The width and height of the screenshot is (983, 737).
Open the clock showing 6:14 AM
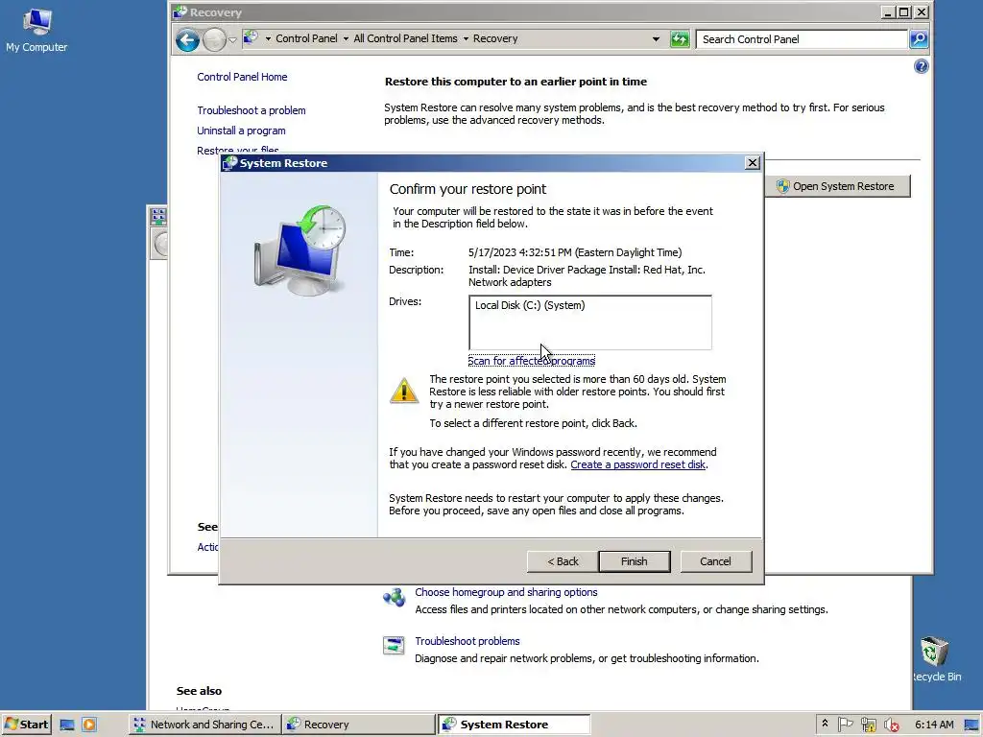click(934, 725)
